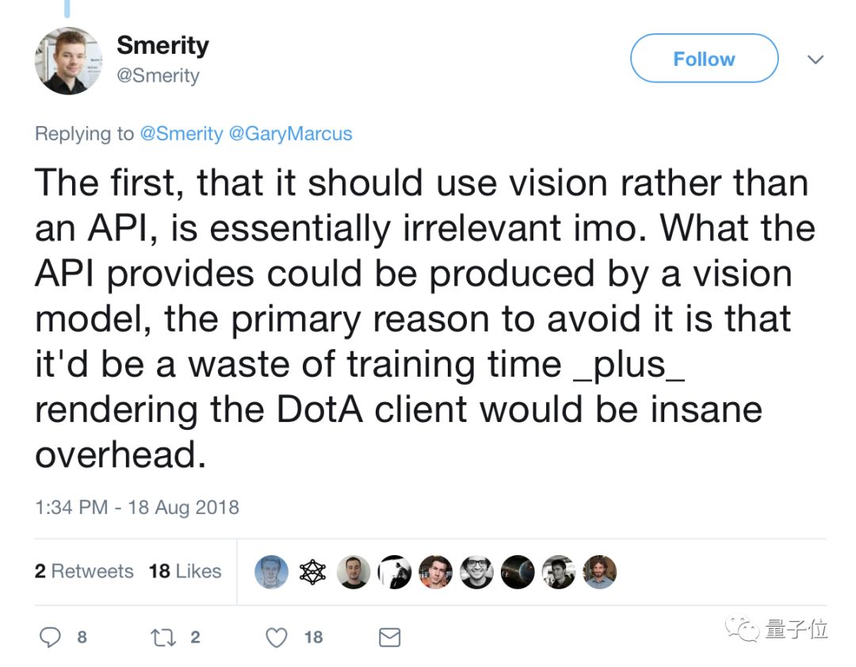Click the liker avatar wearing glasses
This screenshot has height=667, width=856.
[x=476, y=572]
